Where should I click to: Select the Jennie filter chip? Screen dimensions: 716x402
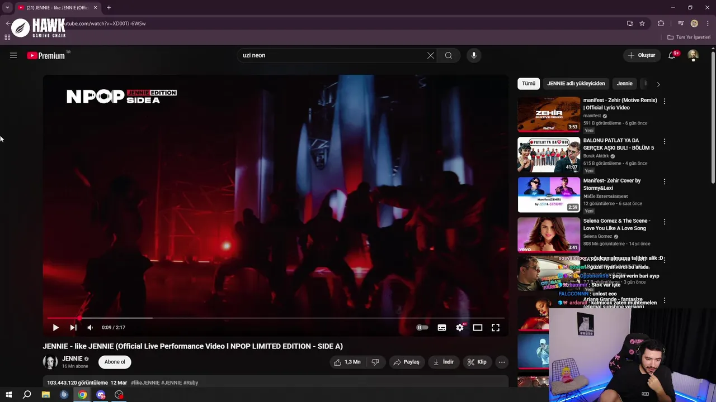coord(625,84)
